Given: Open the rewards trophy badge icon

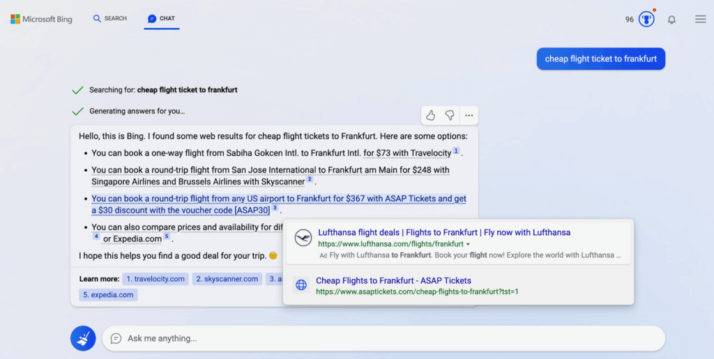Looking at the screenshot, I should coord(646,19).
